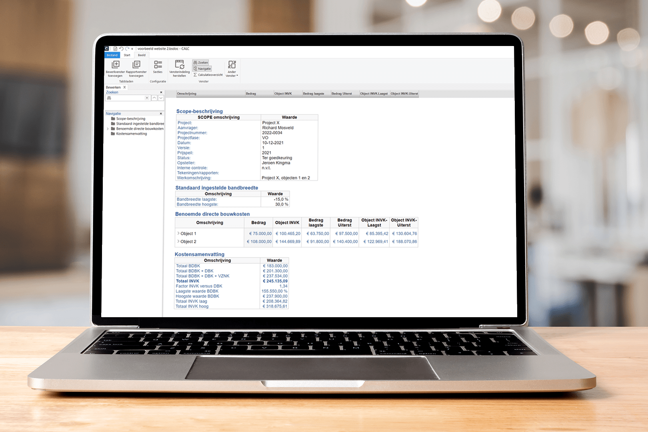The width and height of the screenshot is (648, 432).
Task: Switch to the Beeld ribbon tab
Action: pyautogui.click(x=142, y=55)
